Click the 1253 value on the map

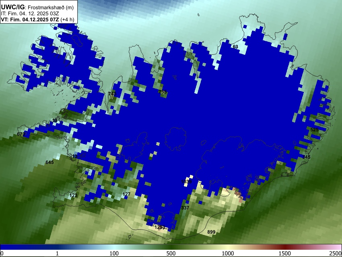(x=160, y=227)
